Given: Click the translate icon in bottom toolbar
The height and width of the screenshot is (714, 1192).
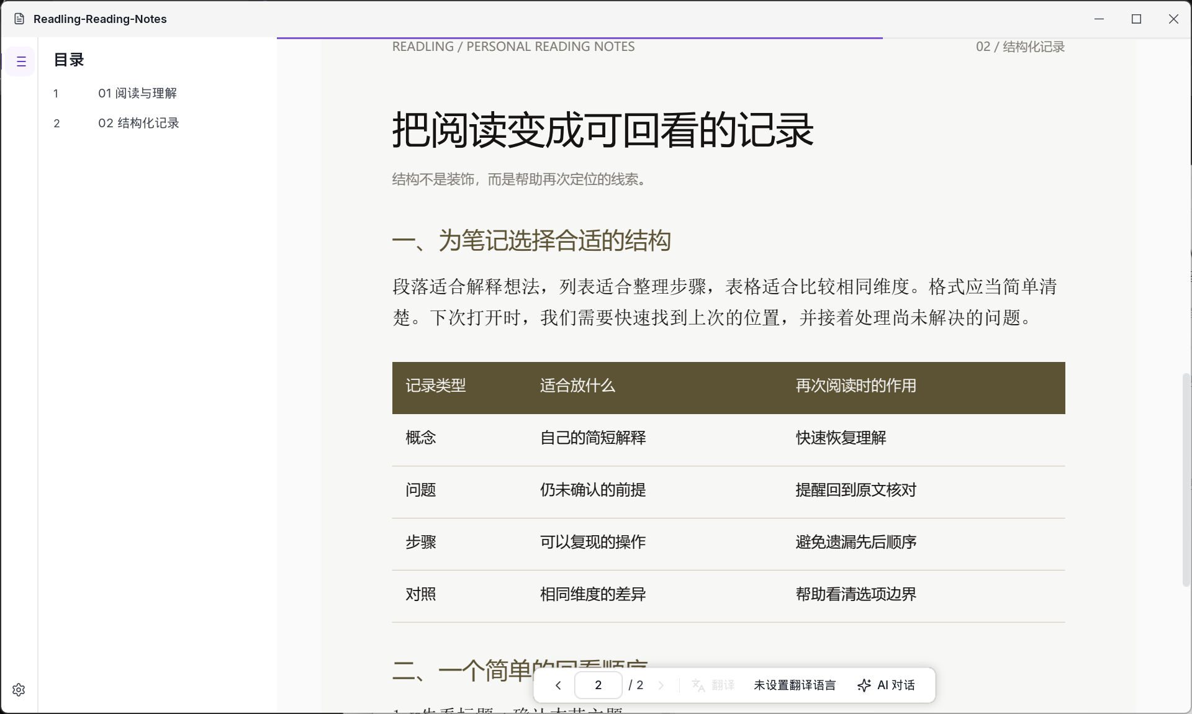Looking at the screenshot, I should coord(698,685).
